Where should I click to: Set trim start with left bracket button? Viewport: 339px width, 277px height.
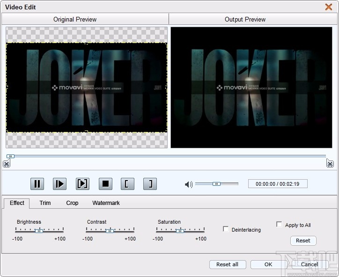(x=127, y=184)
